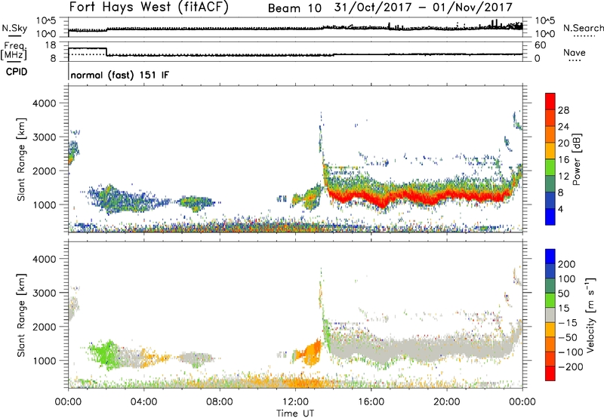The width and height of the screenshot is (604, 418).
Task: Click the 'Beam 10' label
Action: coord(294,8)
